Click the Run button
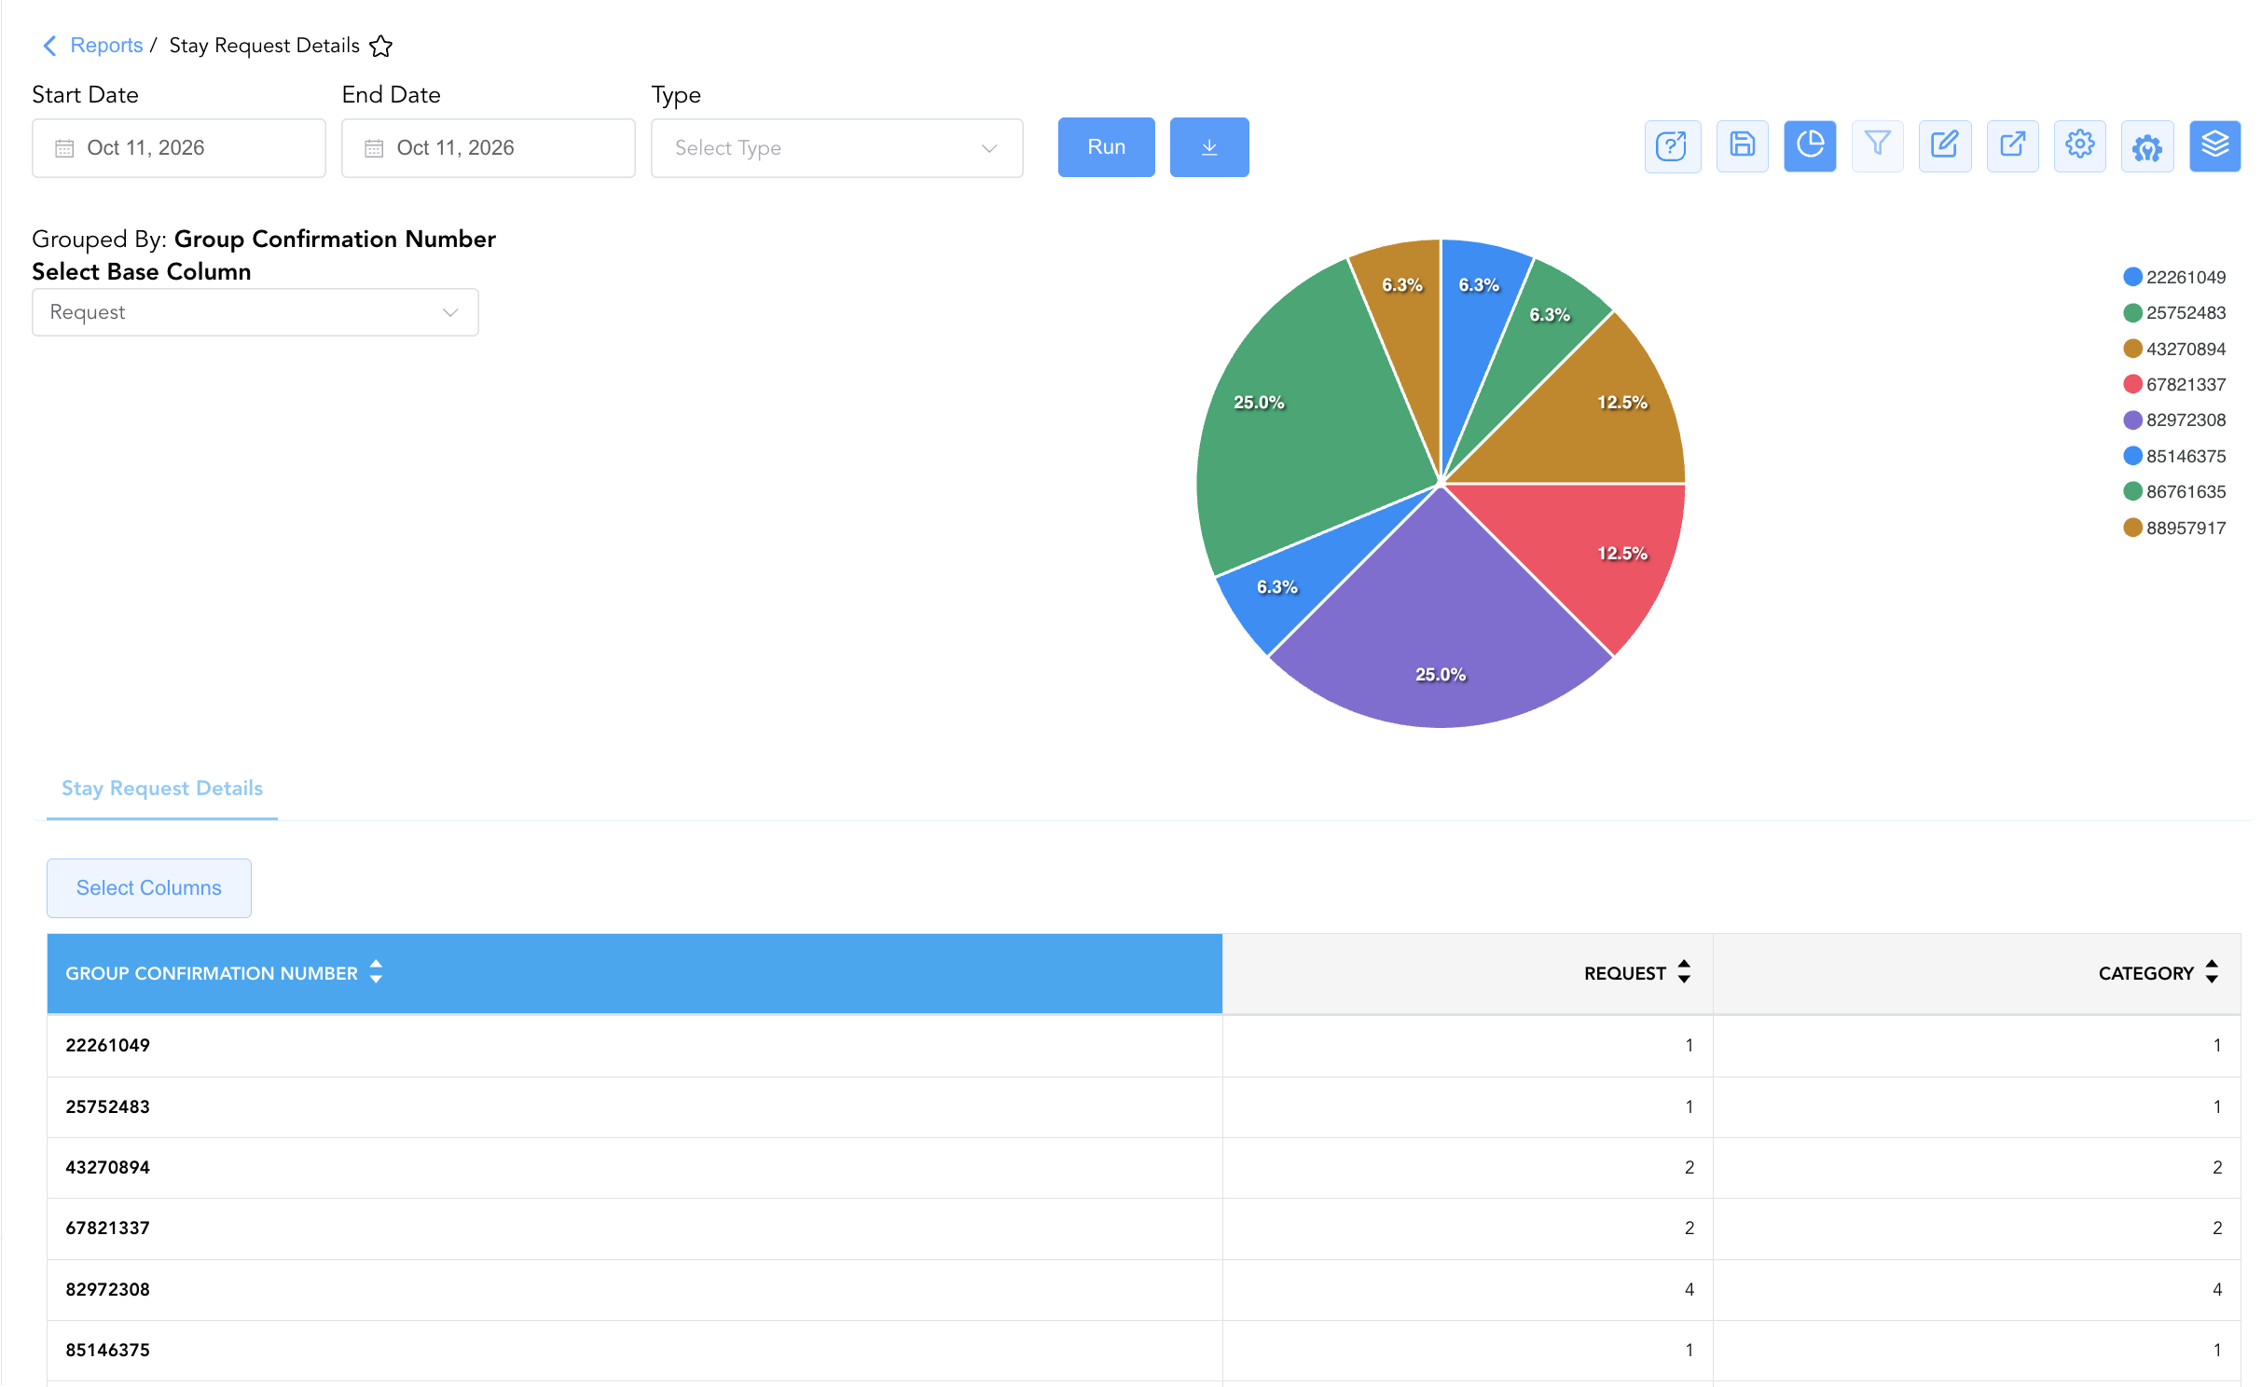This screenshot has height=1387, width=2262. point(1107,147)
